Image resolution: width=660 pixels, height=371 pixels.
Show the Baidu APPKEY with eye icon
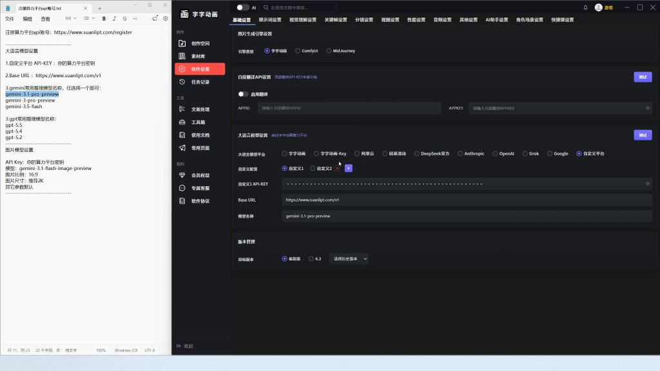pyautogui.click(x=647, y=108)
